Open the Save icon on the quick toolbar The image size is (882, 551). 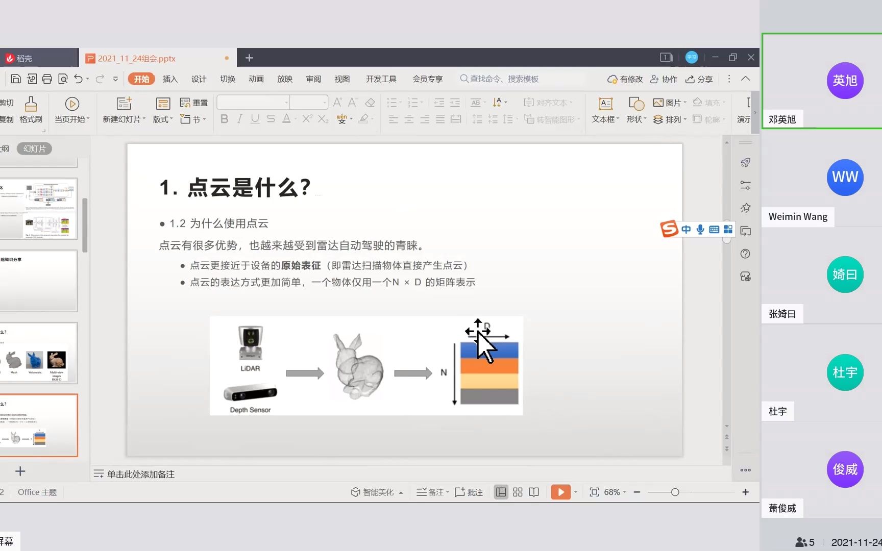coord(16,79)
